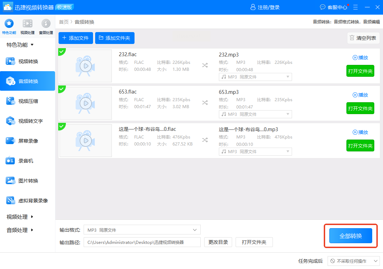This screenshot has width=383, height=269.
Task: Open 虚拟背景录像 in the sidebar
Action: tap(28, 201)
